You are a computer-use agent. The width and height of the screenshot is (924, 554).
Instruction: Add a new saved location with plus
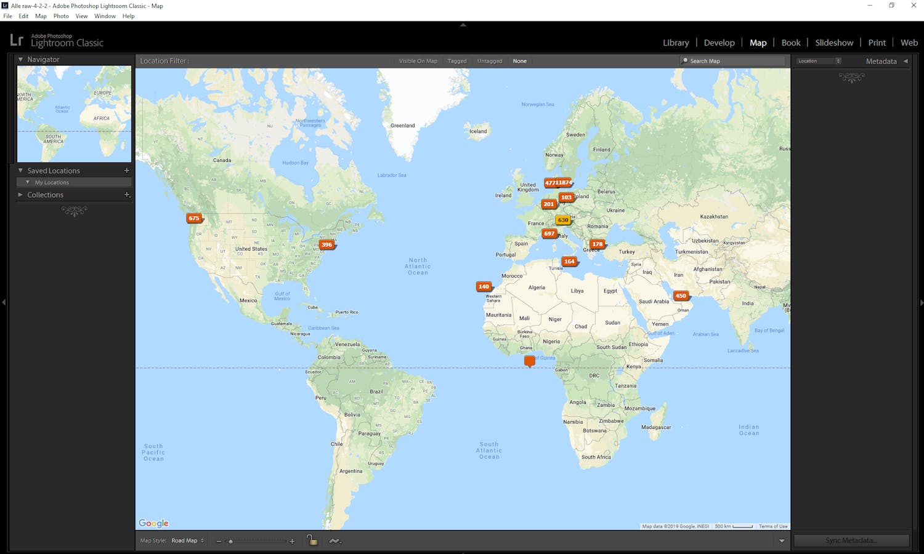[127, 171]
